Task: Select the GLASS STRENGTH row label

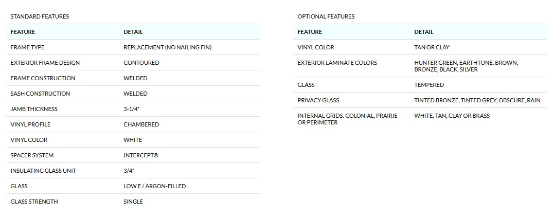Action: [x=34, y=202]
